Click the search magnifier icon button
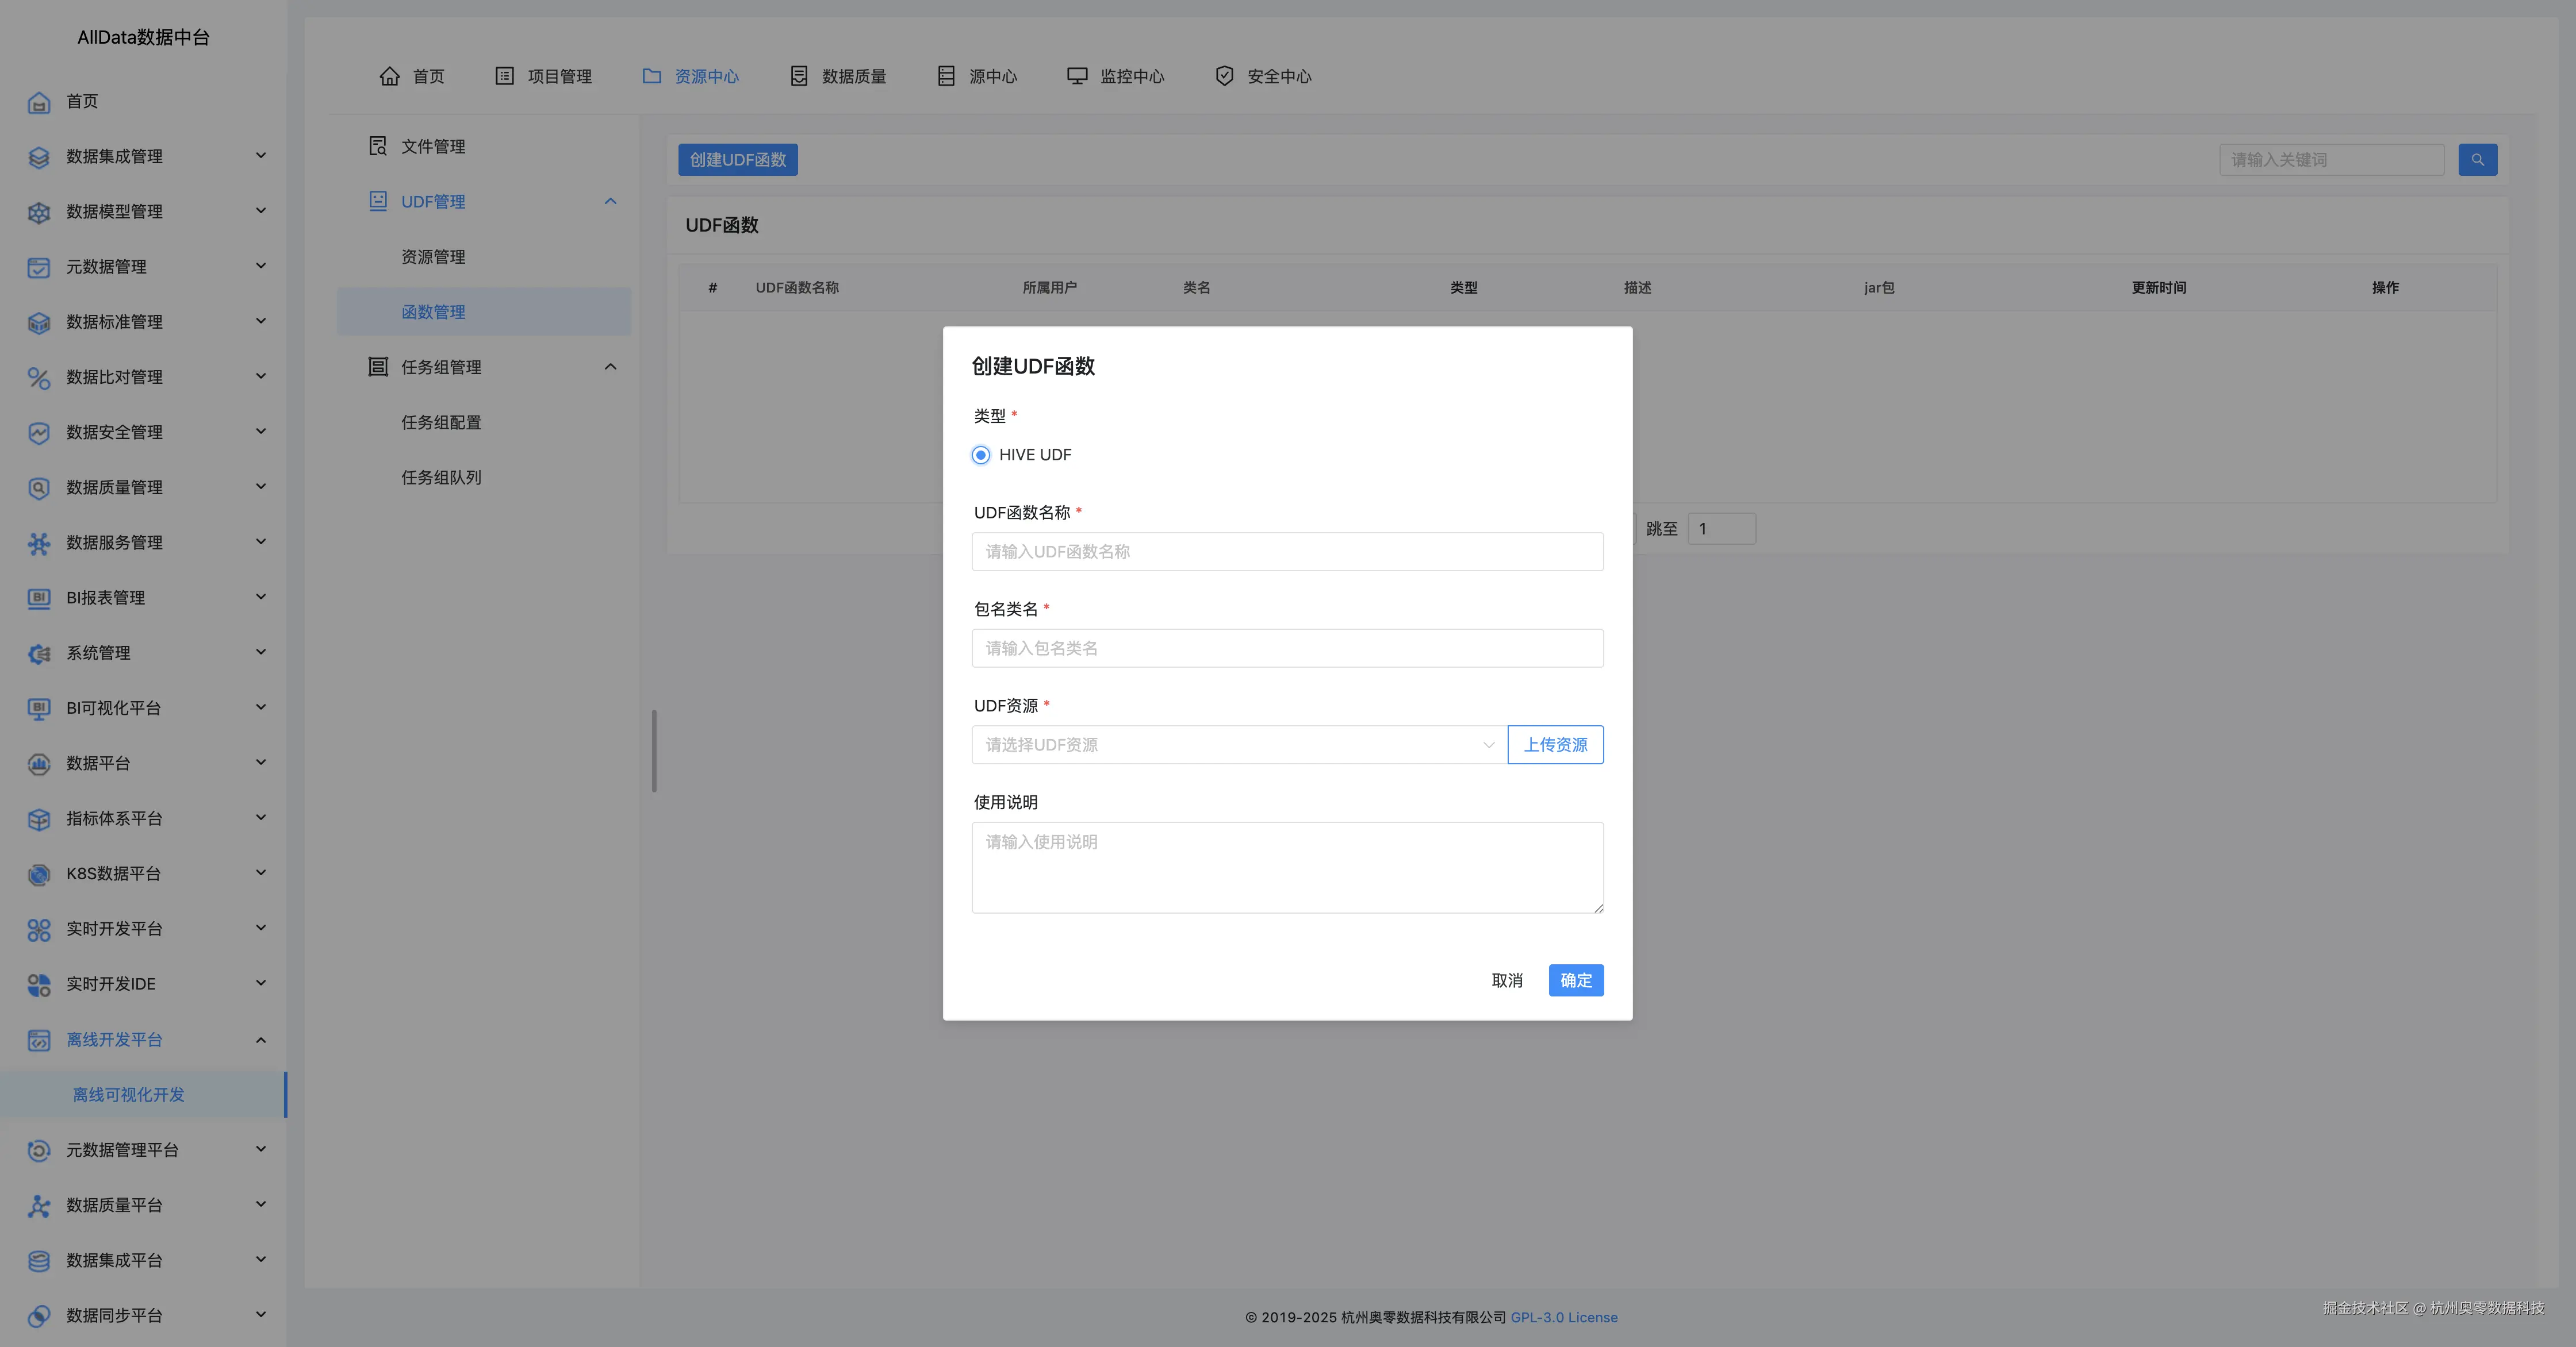The image size is (2576, 1347). coord(2477,160)
